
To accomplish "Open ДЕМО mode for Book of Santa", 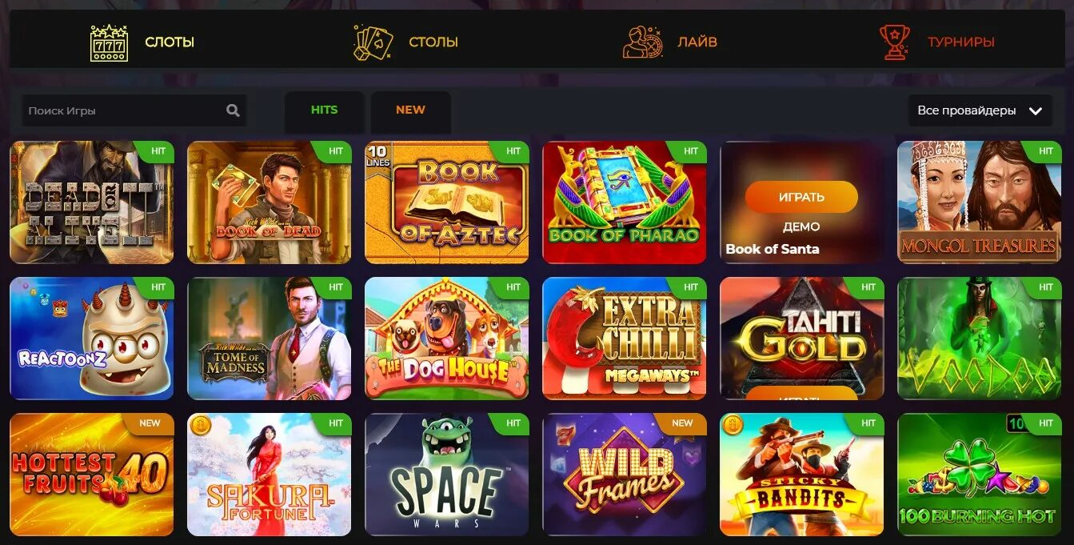I will 801,226.
